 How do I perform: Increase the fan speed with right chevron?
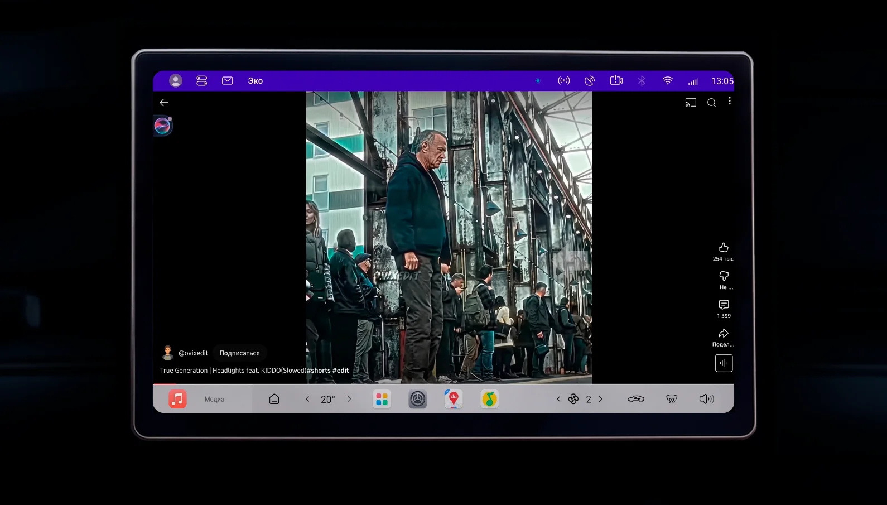click(601, 399)
